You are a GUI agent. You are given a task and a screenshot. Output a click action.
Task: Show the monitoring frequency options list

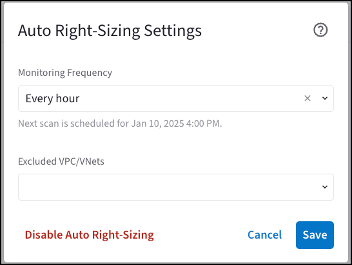click(x=325, y=98)
